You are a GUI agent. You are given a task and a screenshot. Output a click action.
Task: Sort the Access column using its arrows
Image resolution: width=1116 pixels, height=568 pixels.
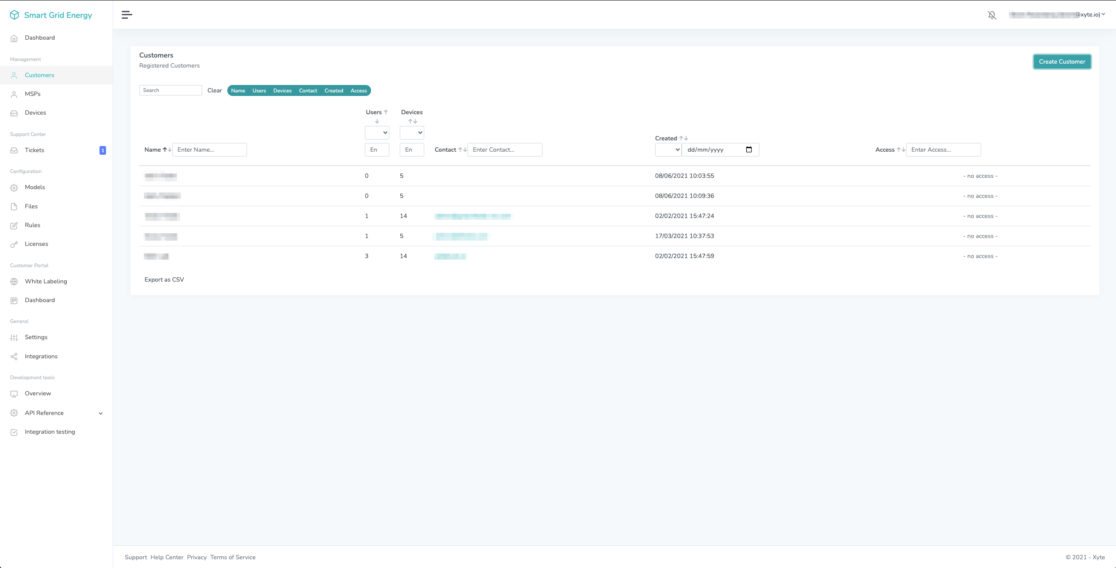(901, 150)
